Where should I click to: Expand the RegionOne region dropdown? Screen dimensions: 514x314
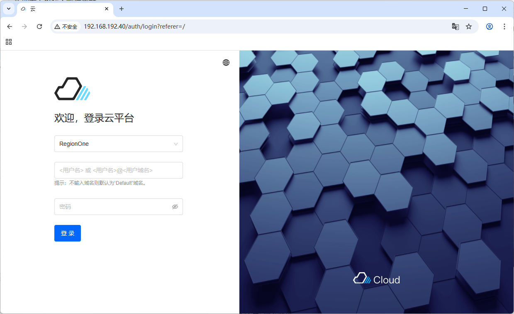[x=119, y=144]
